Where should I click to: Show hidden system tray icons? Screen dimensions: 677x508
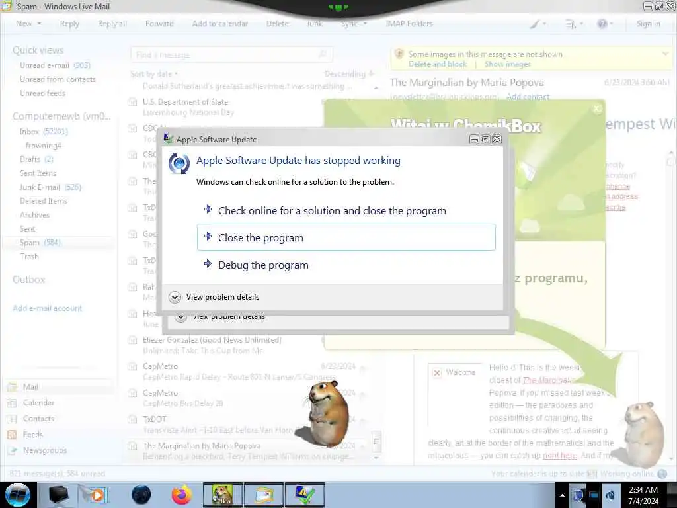point(562,496)
